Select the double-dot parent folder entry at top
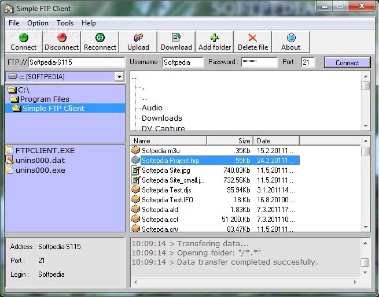This screenshot has width=379, height=297. (134, 78)
